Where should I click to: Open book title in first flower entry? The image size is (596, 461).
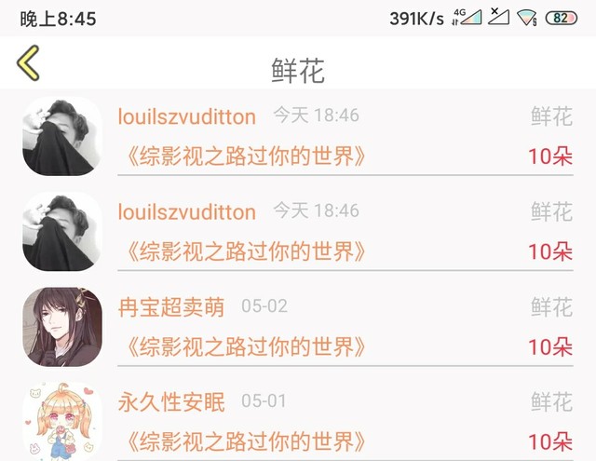(245, 156)
